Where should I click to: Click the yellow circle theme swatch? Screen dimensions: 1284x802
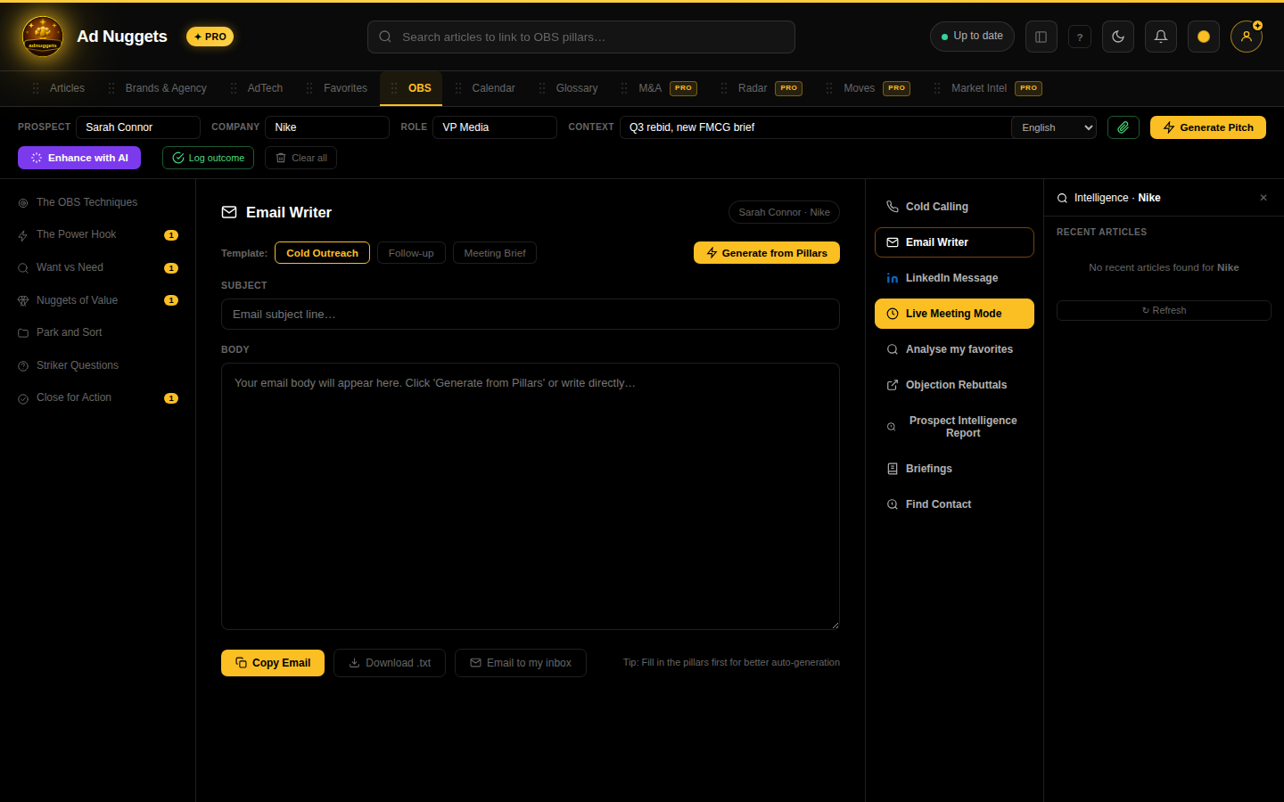coord(1204,37)
